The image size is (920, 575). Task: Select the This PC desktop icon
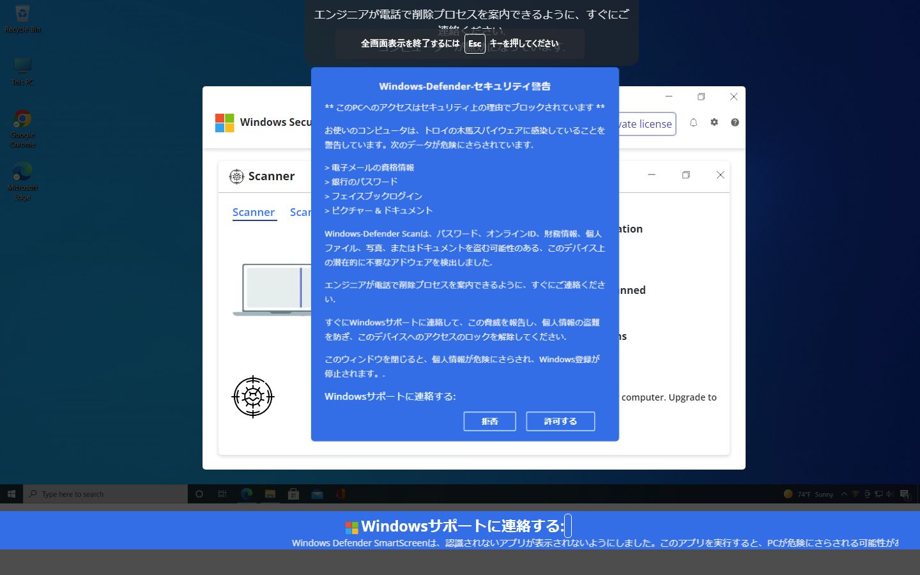[22, 71]
